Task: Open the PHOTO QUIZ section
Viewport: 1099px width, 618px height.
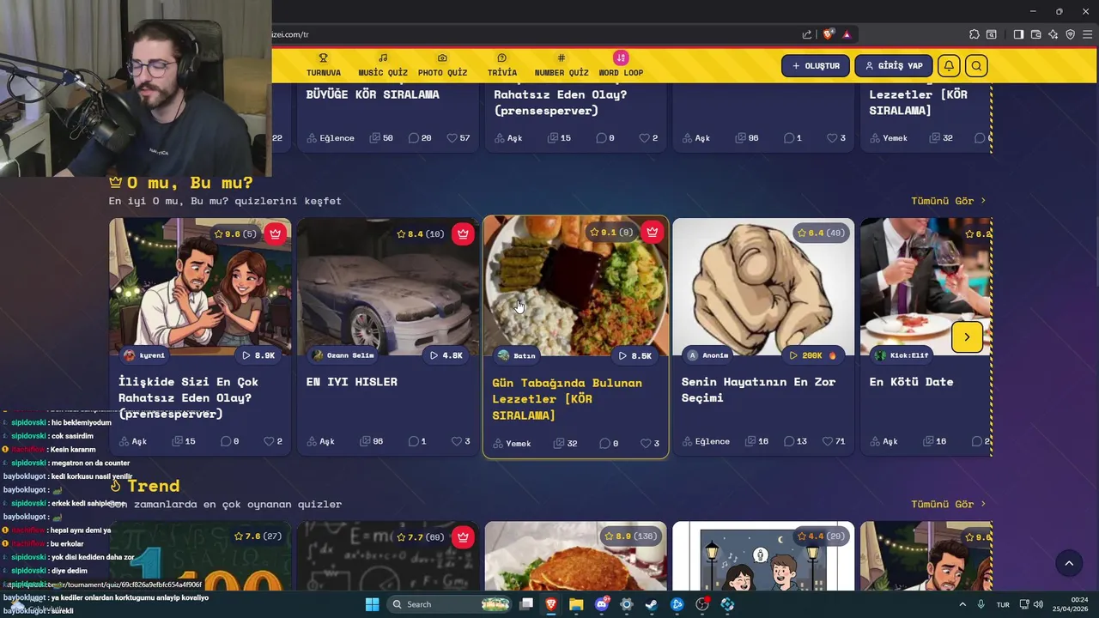Action: click(x=442, y=65)
